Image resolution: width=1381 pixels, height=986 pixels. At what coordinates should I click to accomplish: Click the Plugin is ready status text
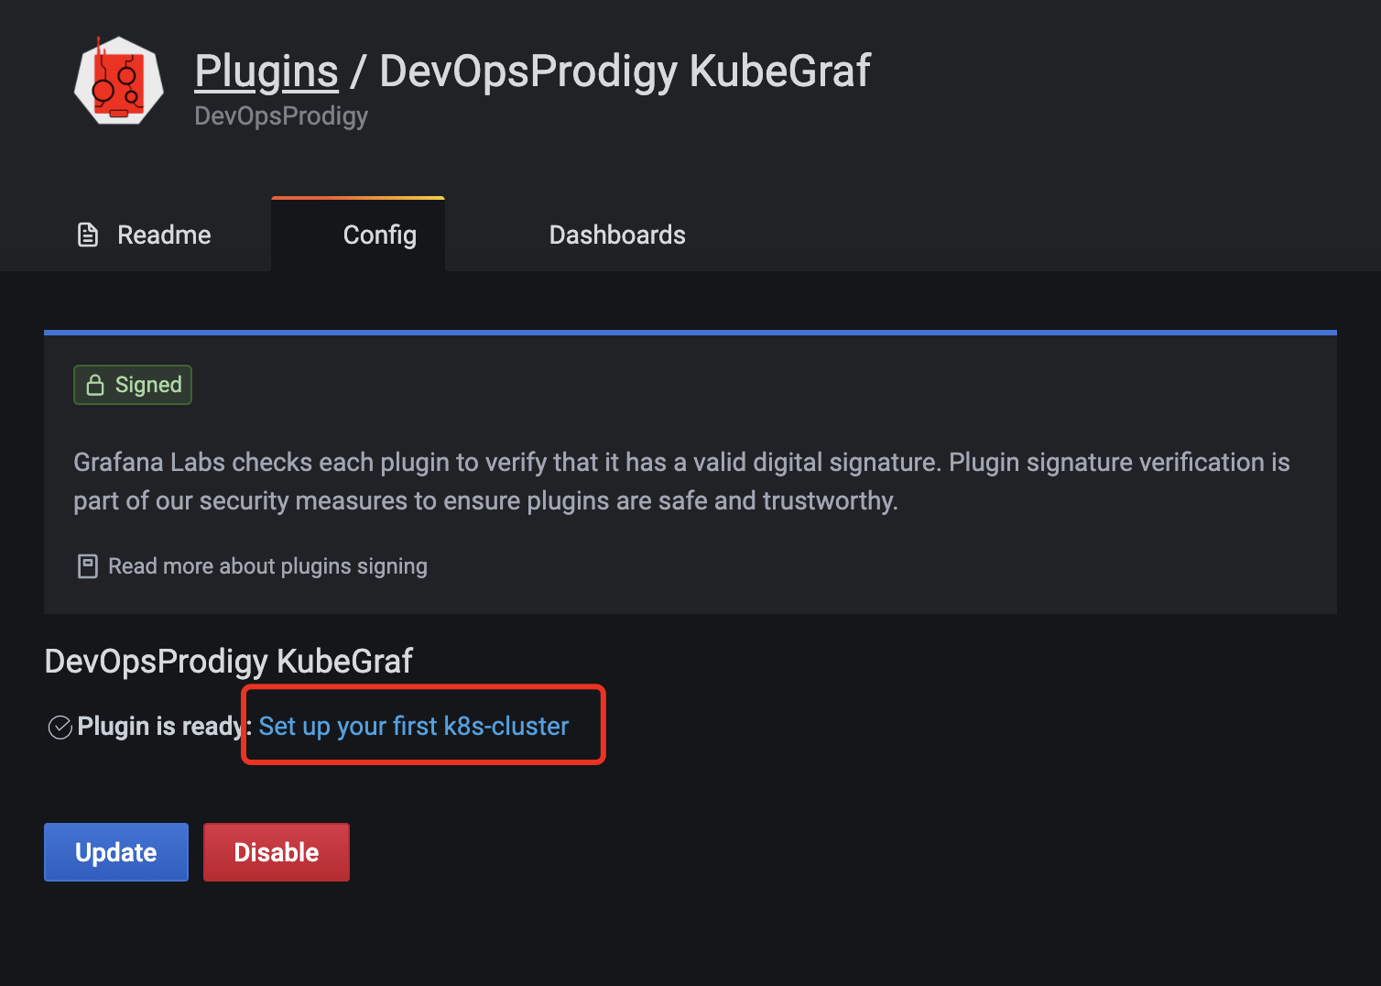pos(159,727)
